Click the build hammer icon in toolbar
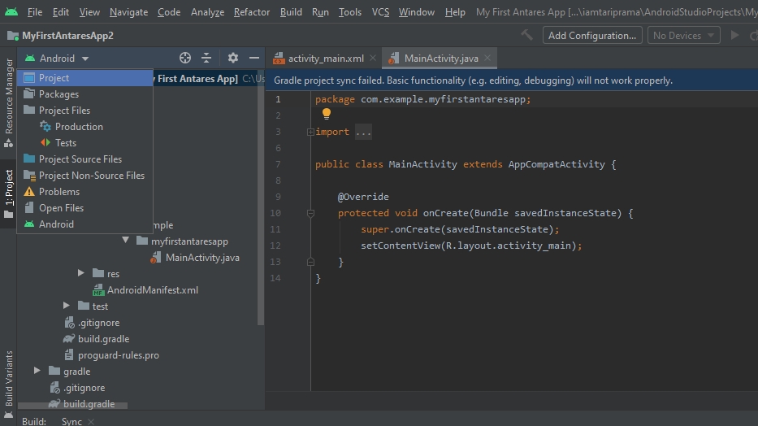Viewport: 758px width, 426px height. pyautogui.click(x=527, y=35)
